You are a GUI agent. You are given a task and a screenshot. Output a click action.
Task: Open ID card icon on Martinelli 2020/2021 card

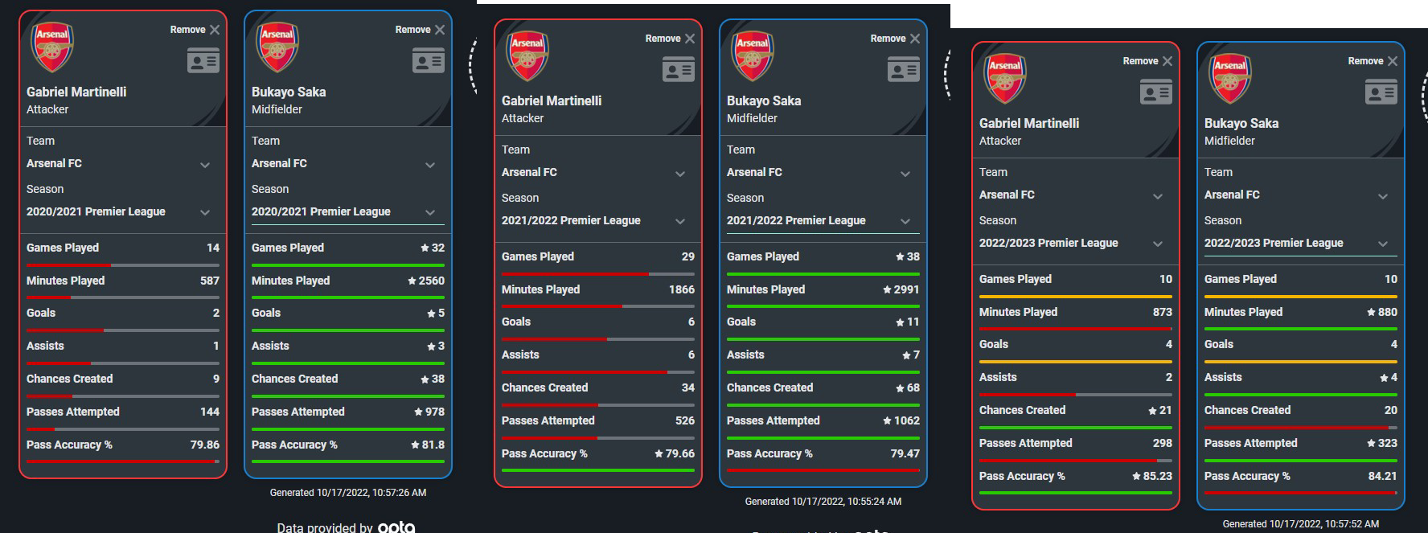[x=203, y=60]
